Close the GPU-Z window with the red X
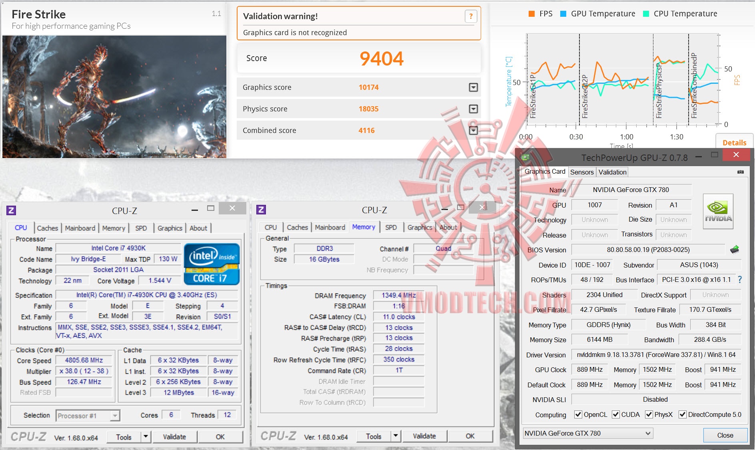This screenshot has height=450, width=755. coord(736,155)
